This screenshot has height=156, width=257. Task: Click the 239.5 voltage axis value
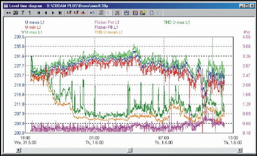tap(19, 37)
